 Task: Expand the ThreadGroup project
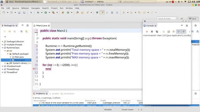coord(2,69)
